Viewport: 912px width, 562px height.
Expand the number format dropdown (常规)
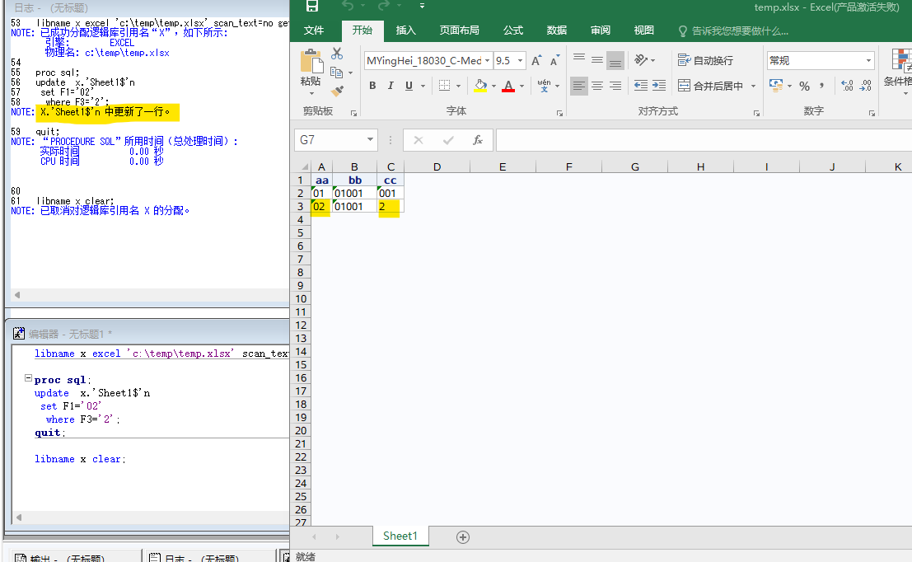[868, 61]
